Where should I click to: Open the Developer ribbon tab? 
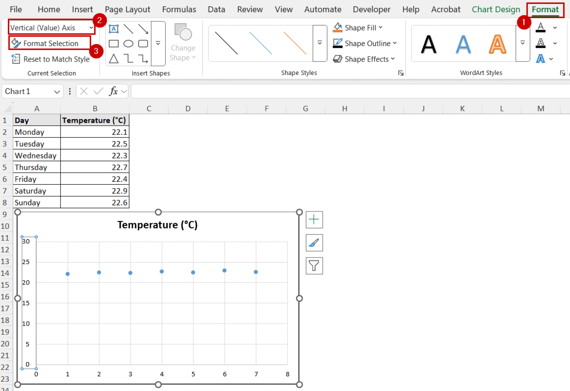pos(371,9)
